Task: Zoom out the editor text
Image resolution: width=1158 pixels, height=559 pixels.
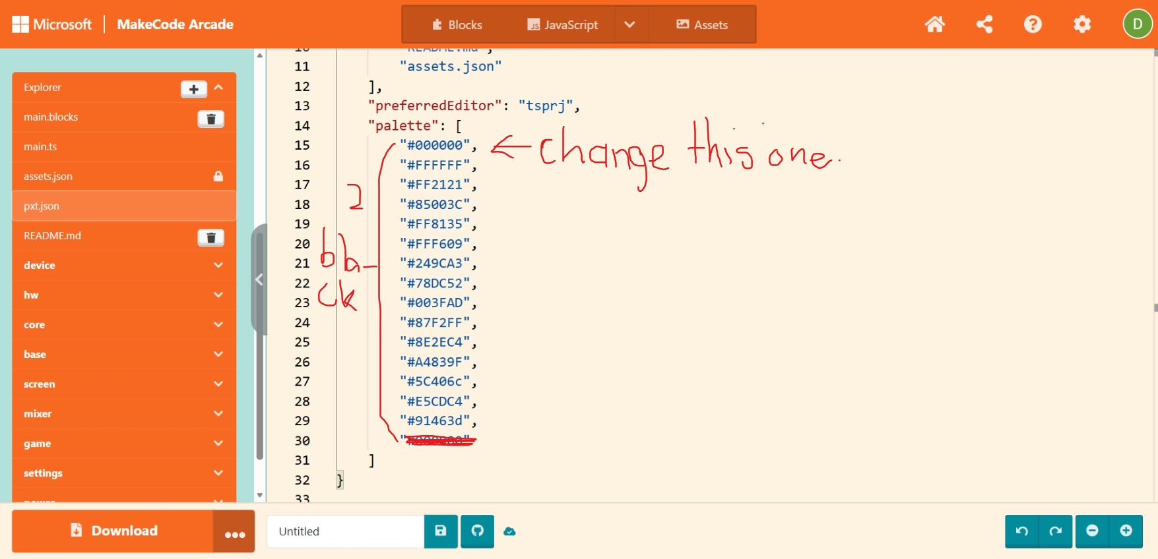Action: coord(1092,531)
